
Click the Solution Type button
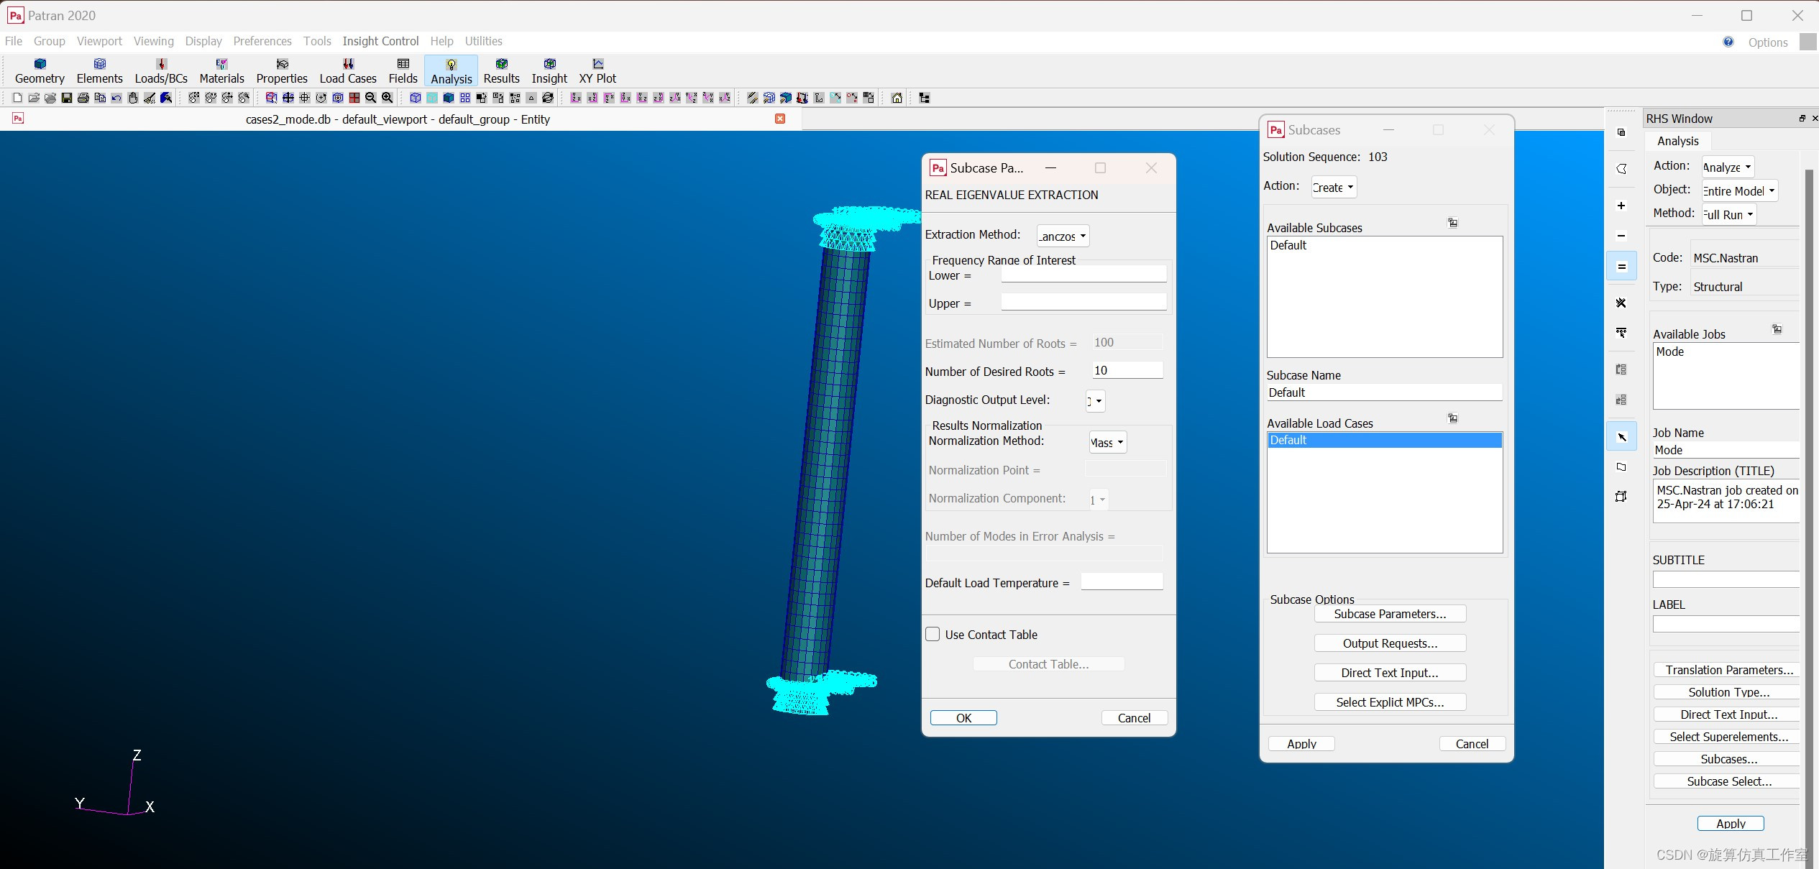[x=1728, y=692]
